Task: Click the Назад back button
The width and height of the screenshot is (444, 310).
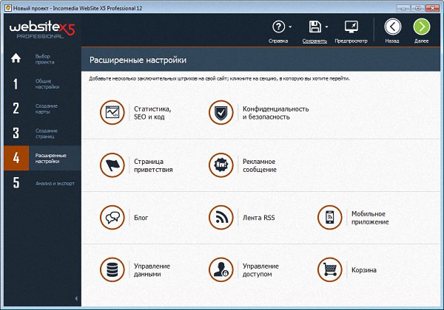Action: (x=392, y=27)
